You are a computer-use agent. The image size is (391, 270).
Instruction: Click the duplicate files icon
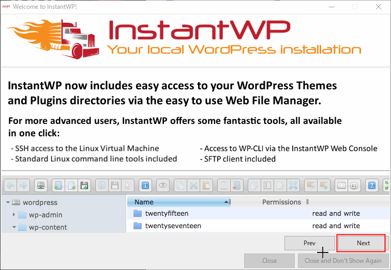click(254, 185)
